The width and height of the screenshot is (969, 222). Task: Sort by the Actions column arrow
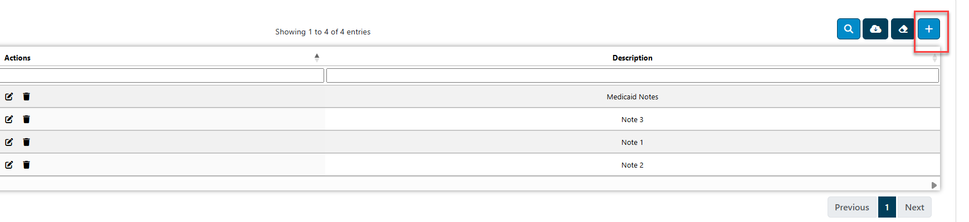[317, 57]
